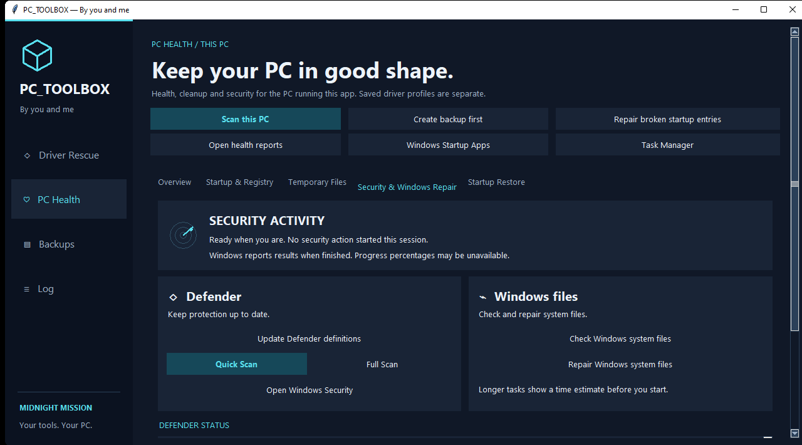Click the 'Windows reports results when finished' line
802x445 pixels.
[359, 255]
